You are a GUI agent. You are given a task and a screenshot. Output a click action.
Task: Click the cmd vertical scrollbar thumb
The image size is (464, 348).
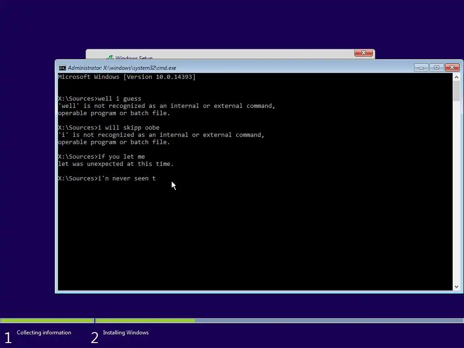[x=456, y=91]
